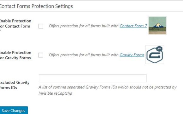Click the Offers protection text beside Gravity Forms

[84, 55]
